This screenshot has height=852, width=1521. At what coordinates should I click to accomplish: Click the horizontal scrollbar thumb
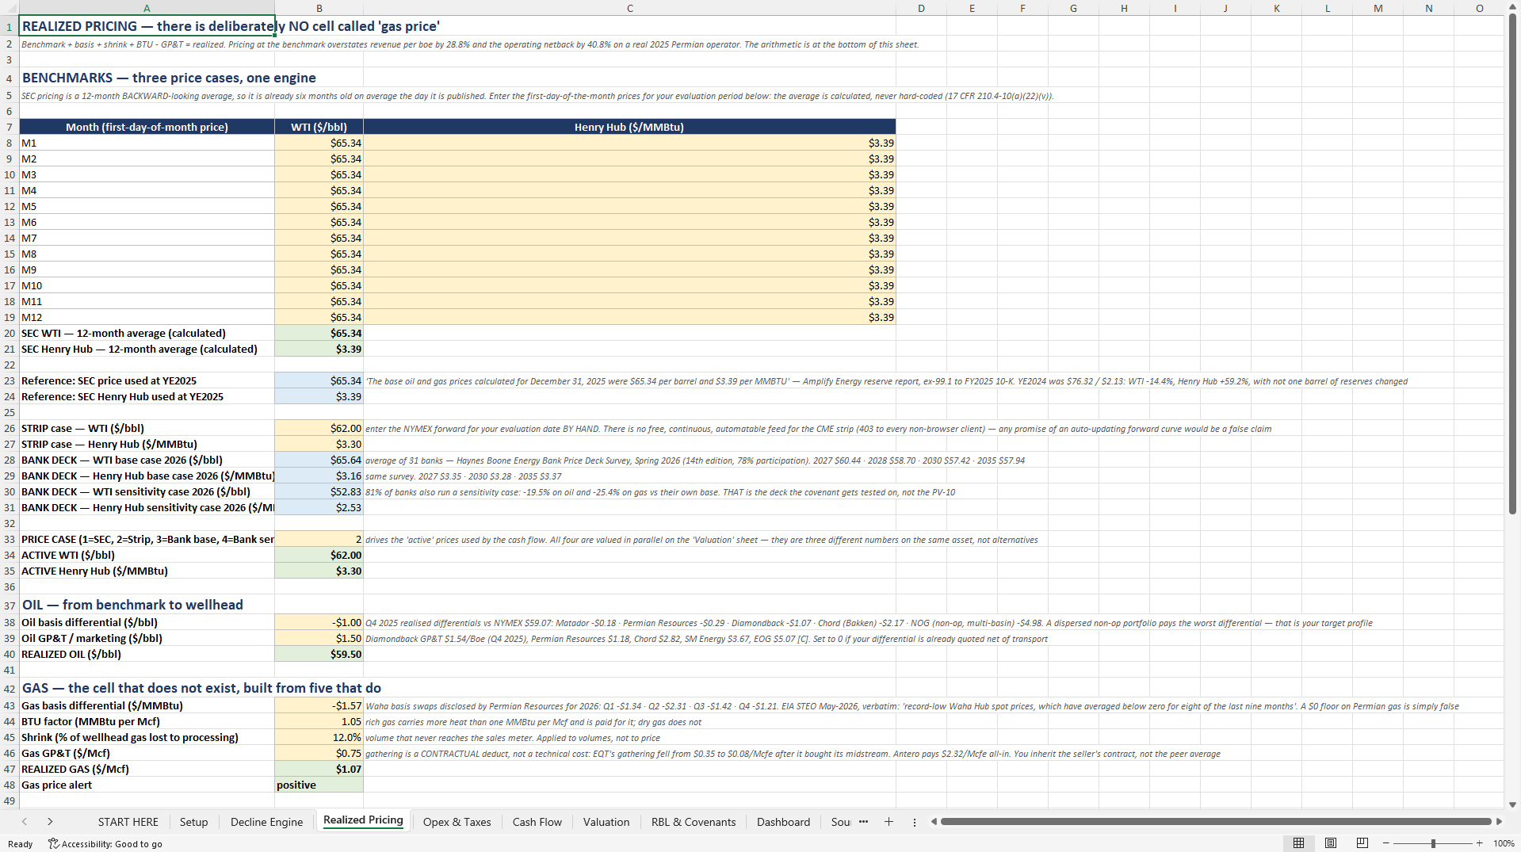click(x=1216, y=822)
